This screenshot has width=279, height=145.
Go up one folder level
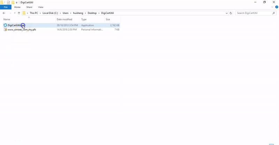[x=19, y=13]
